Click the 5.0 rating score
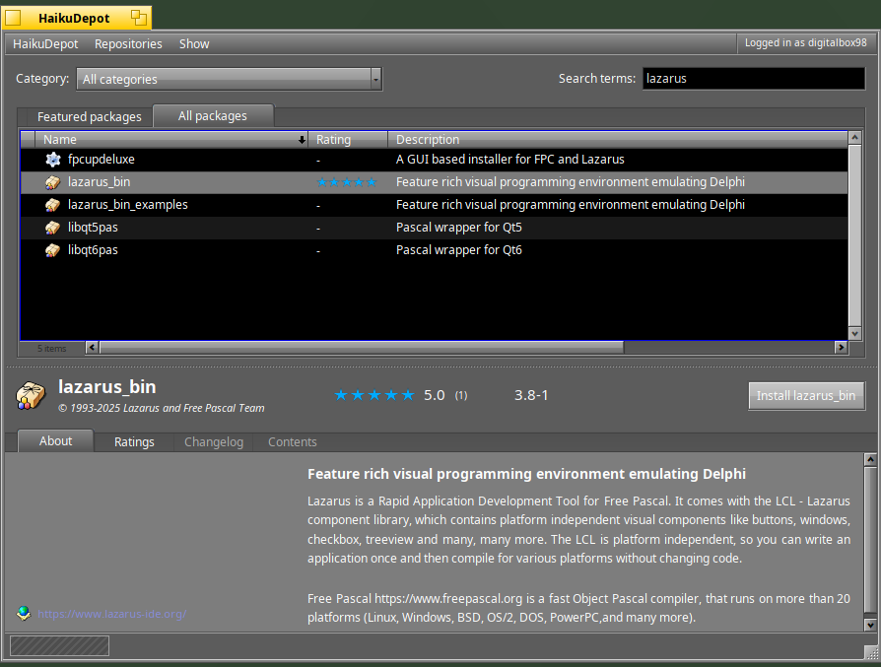 point(434,396)
